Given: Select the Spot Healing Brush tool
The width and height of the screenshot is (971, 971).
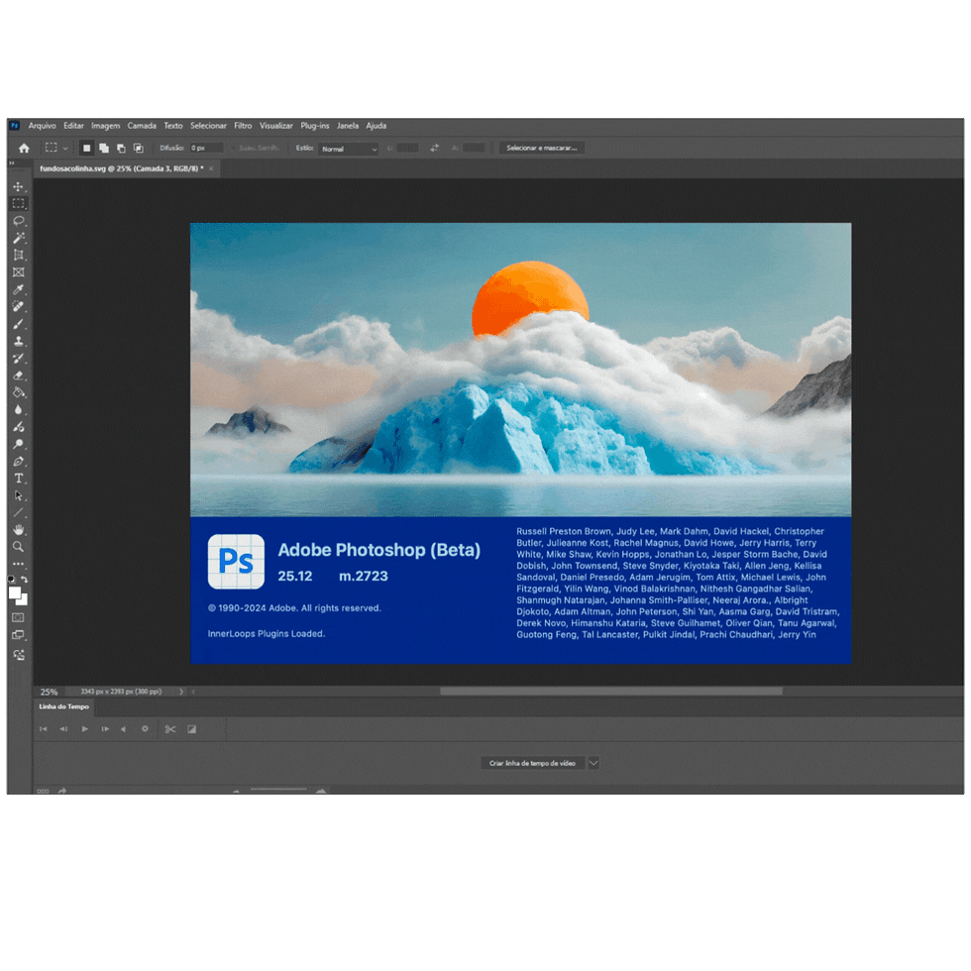Looking at the screenshot, I should (18, 306).
